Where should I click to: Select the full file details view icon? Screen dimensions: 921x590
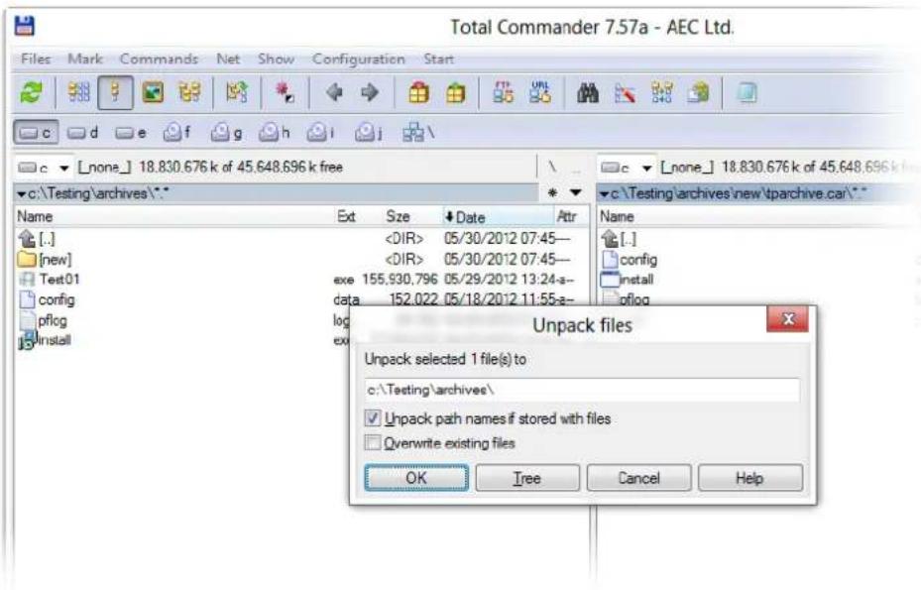pos(115,93)
